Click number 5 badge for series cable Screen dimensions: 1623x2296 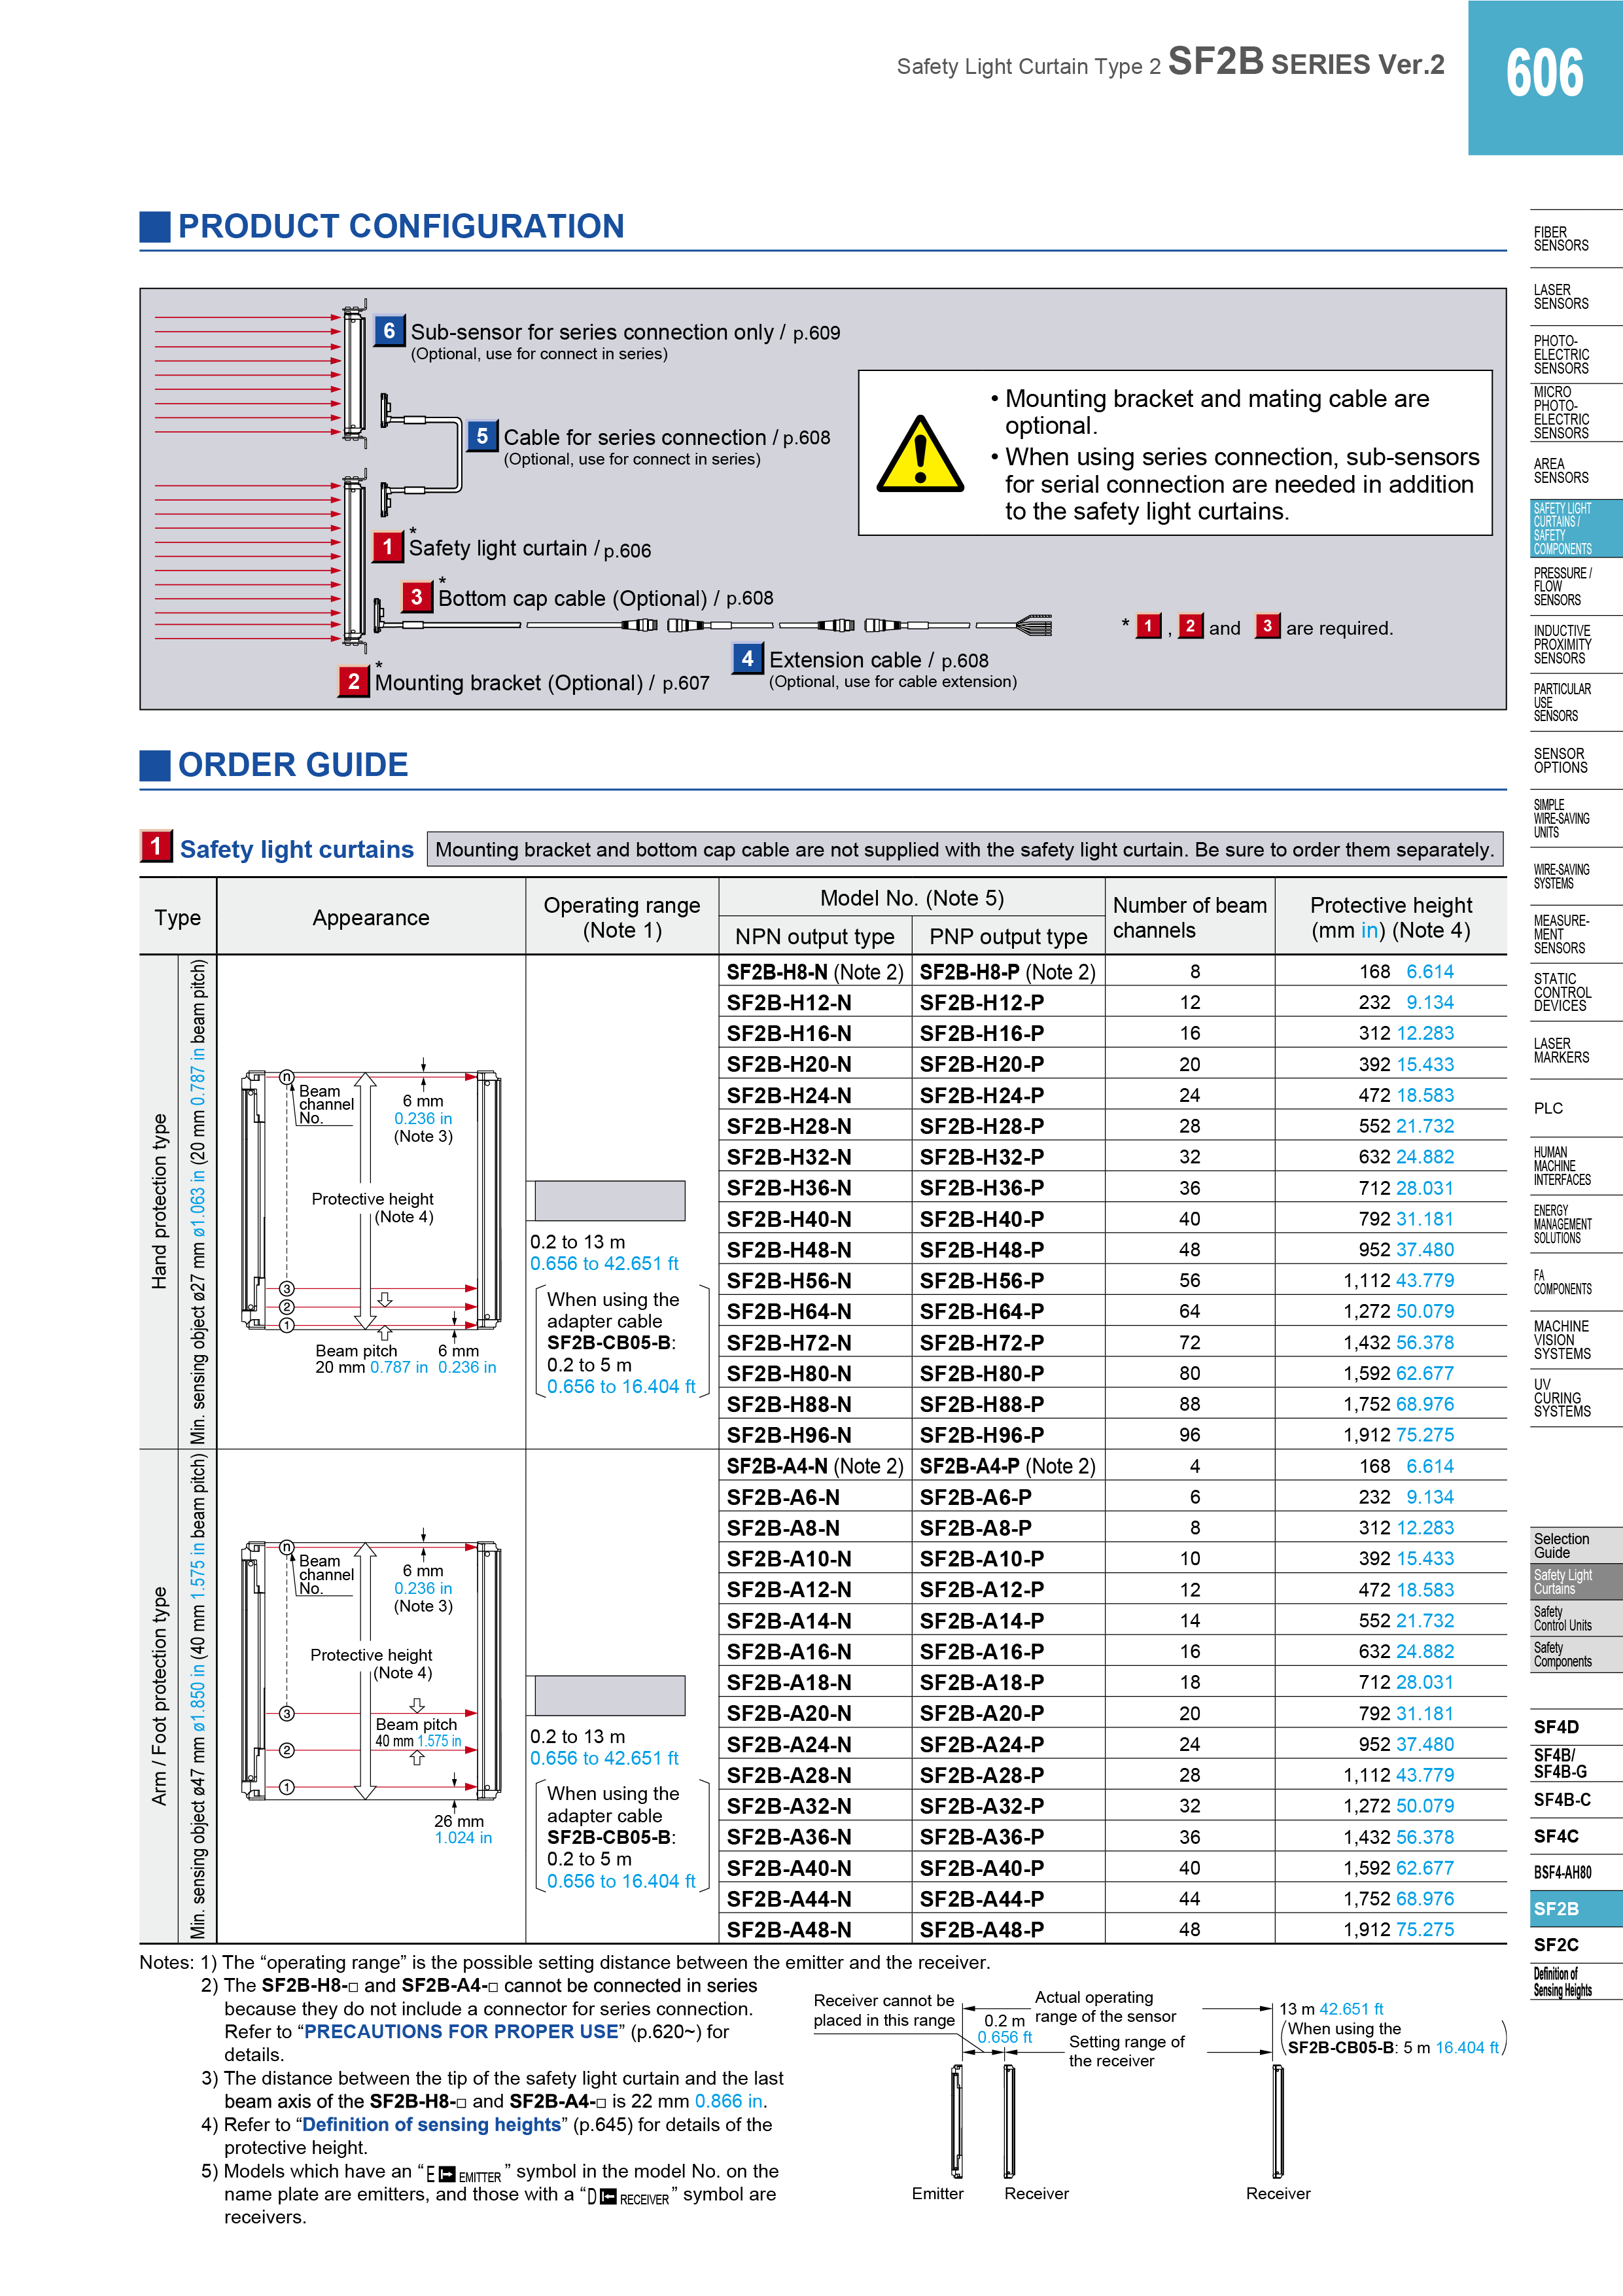coord(482,436)
